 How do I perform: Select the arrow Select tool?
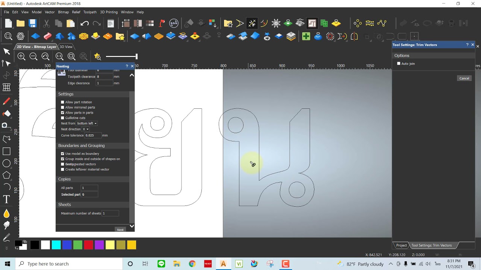click(6, 51)
